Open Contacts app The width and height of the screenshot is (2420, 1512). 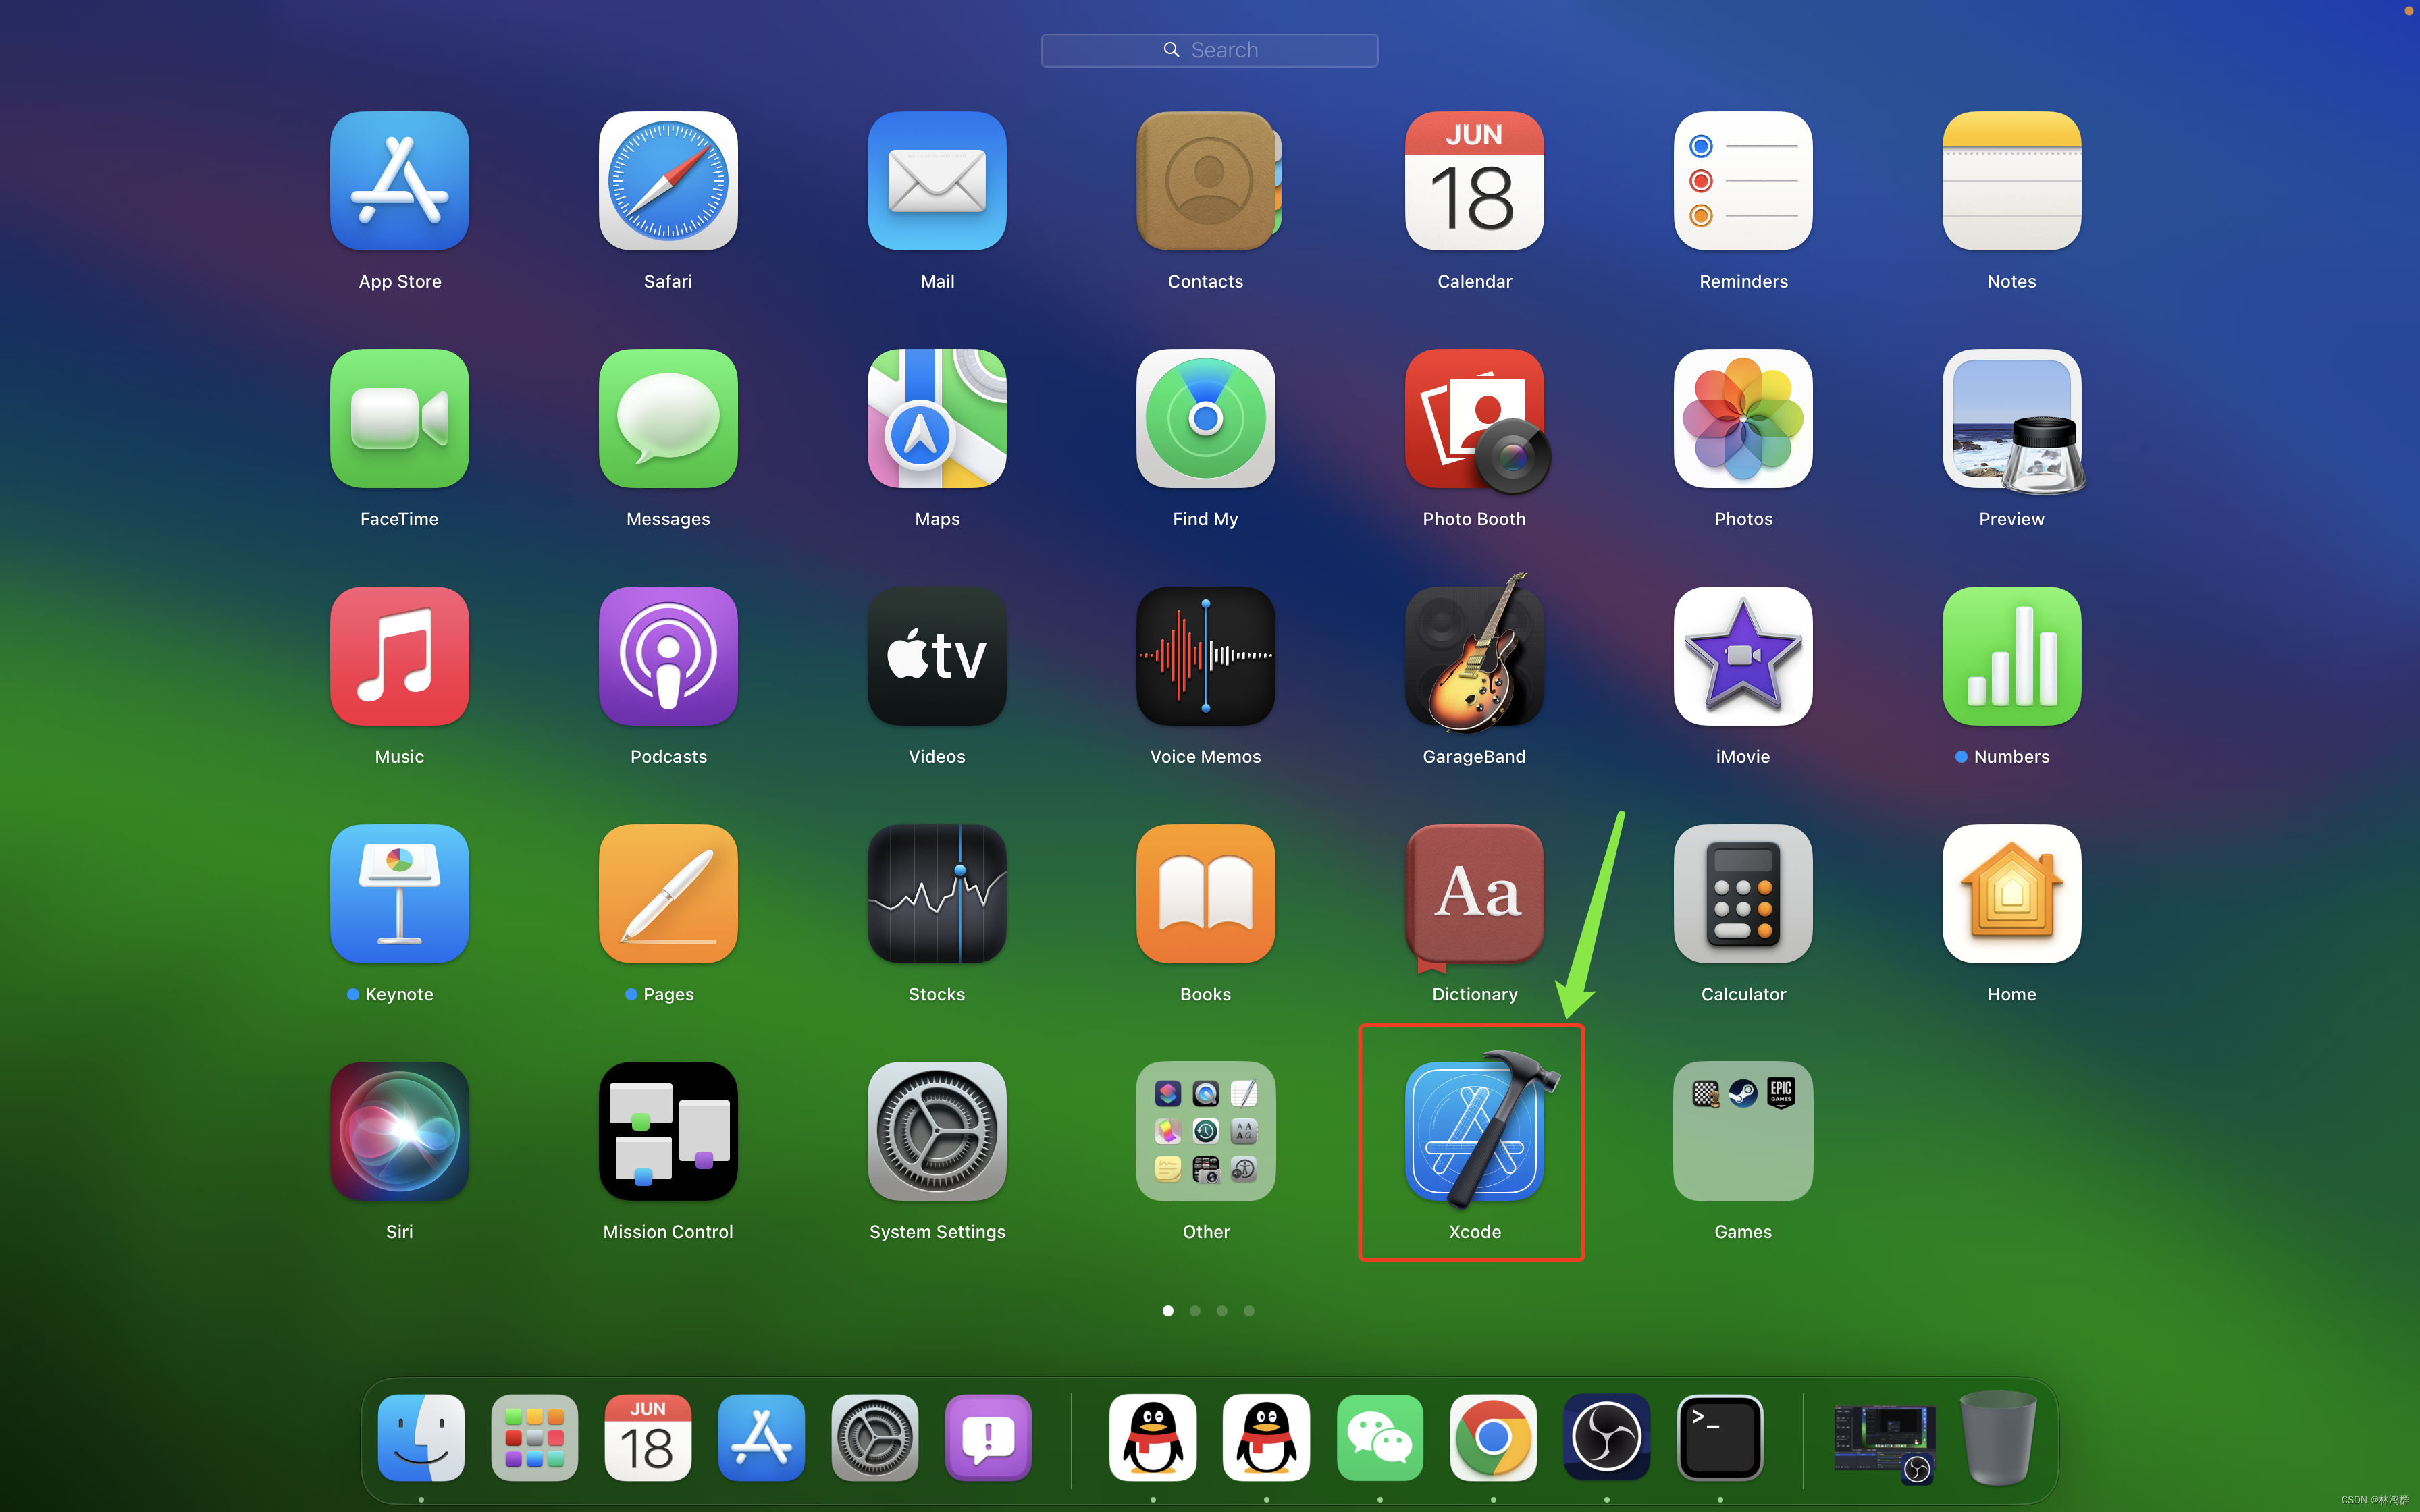[1208, 181]
